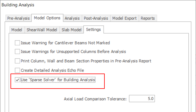Open the Analysis tab
This screenshot has width=196, height=112.
pos(72,18)
